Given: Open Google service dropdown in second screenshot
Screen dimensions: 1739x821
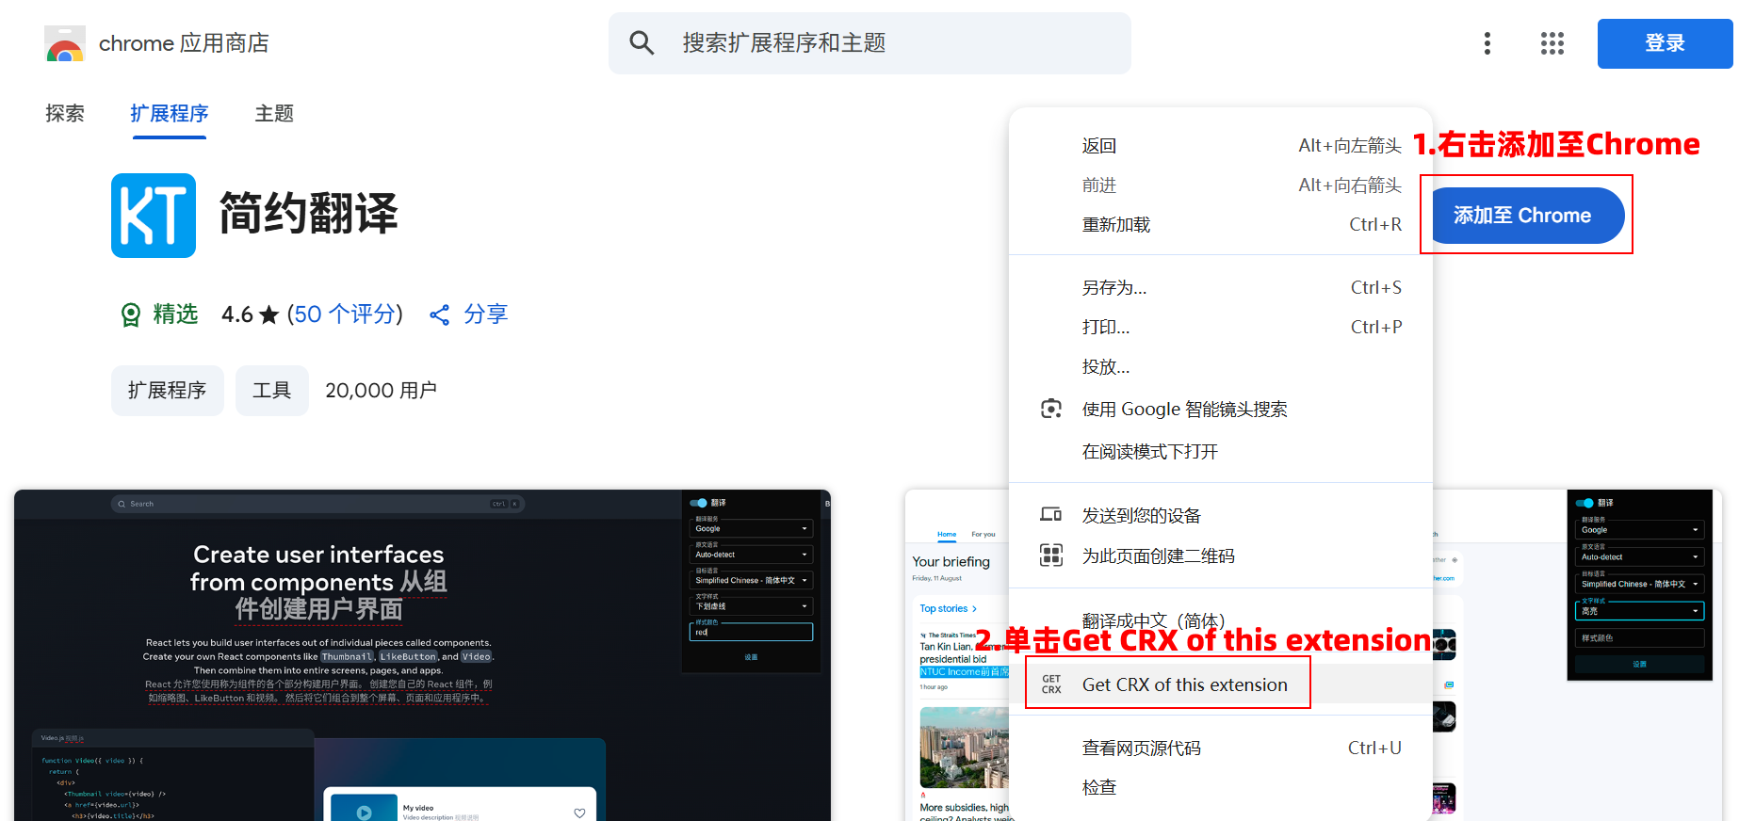Looking at the screenshot, I should pos(1640,530).
